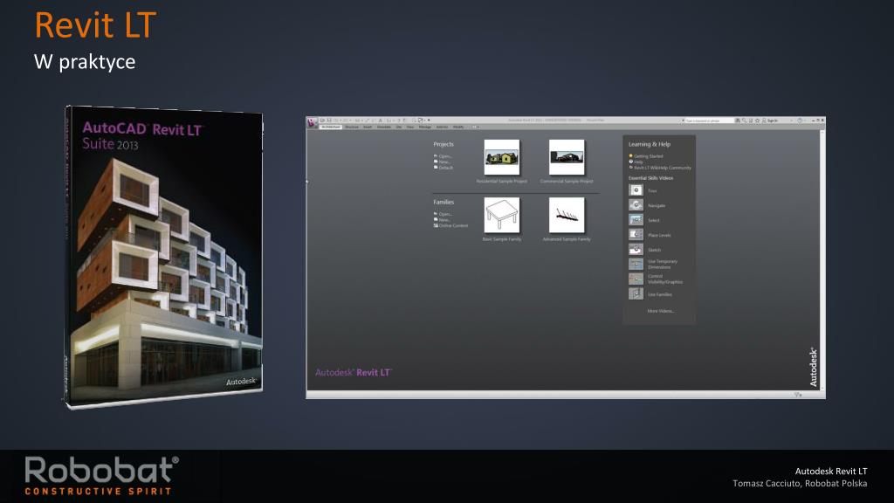This screenshot has height=503, width=894.
Task: Click Default under Projects
Action: click(x=444, y=168)
